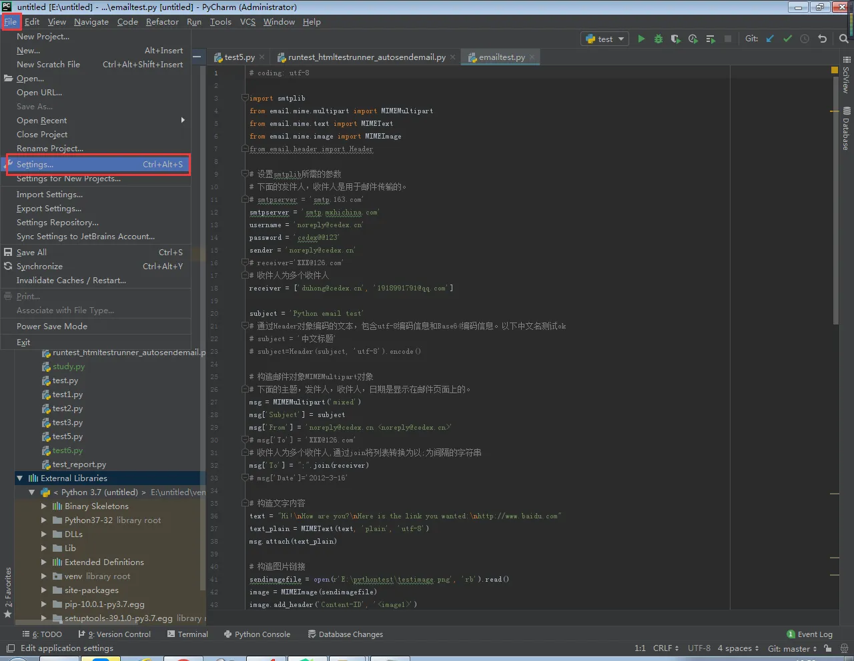This screenshot has width=854, height=661.
Task: Collapse the External Libraries tree node
Action: [x=19, y=478]
